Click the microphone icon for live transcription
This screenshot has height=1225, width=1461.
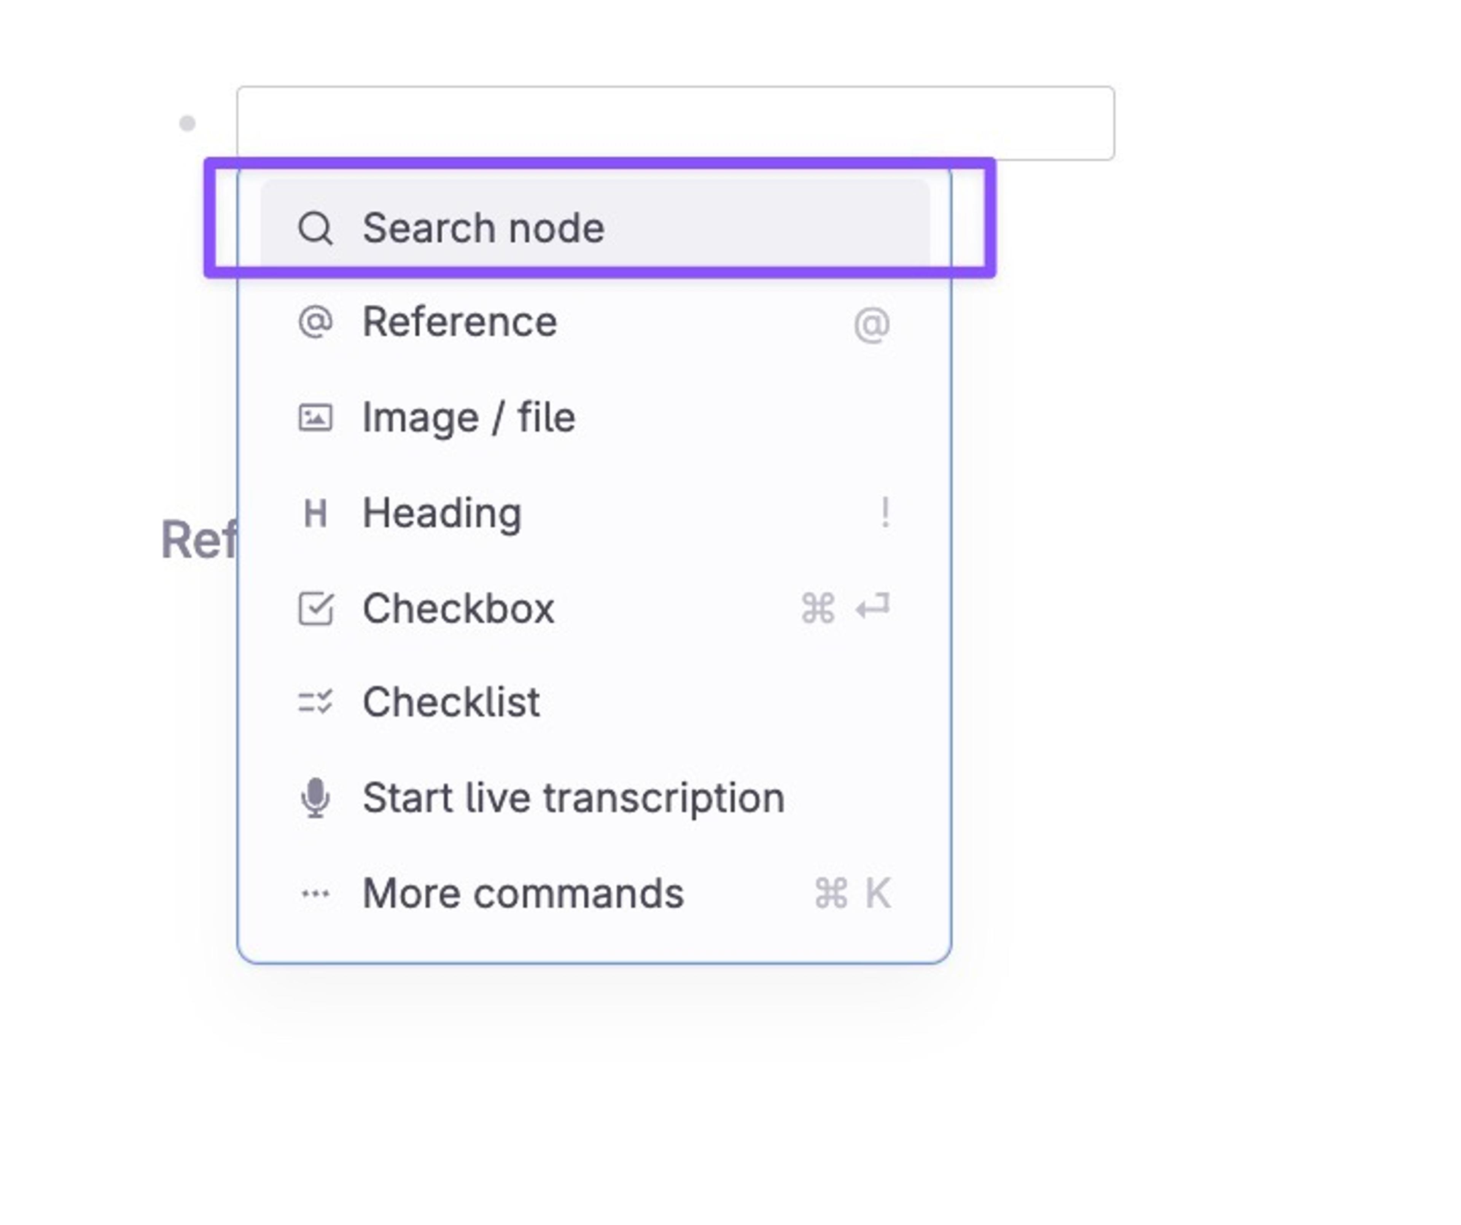click(x=315, y=797)
